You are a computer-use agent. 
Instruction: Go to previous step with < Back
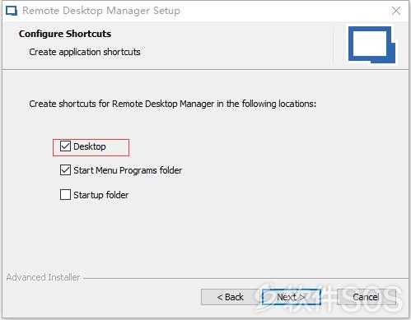(230, 297)
